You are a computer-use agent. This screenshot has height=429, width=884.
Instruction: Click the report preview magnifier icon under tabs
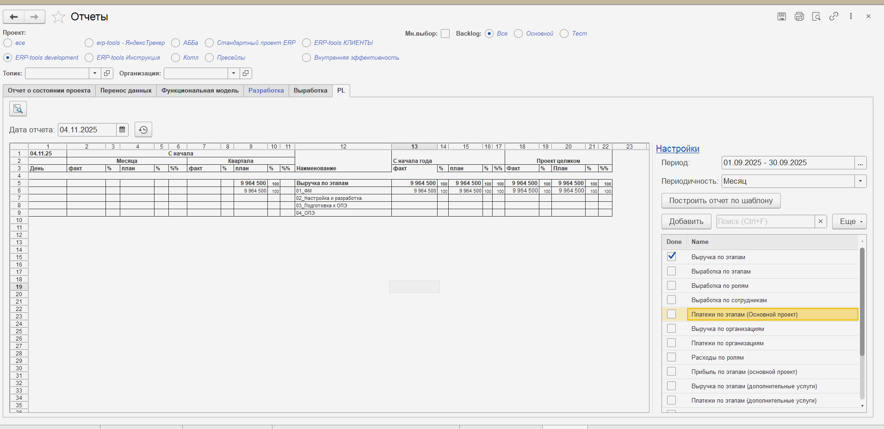[18, 109]
